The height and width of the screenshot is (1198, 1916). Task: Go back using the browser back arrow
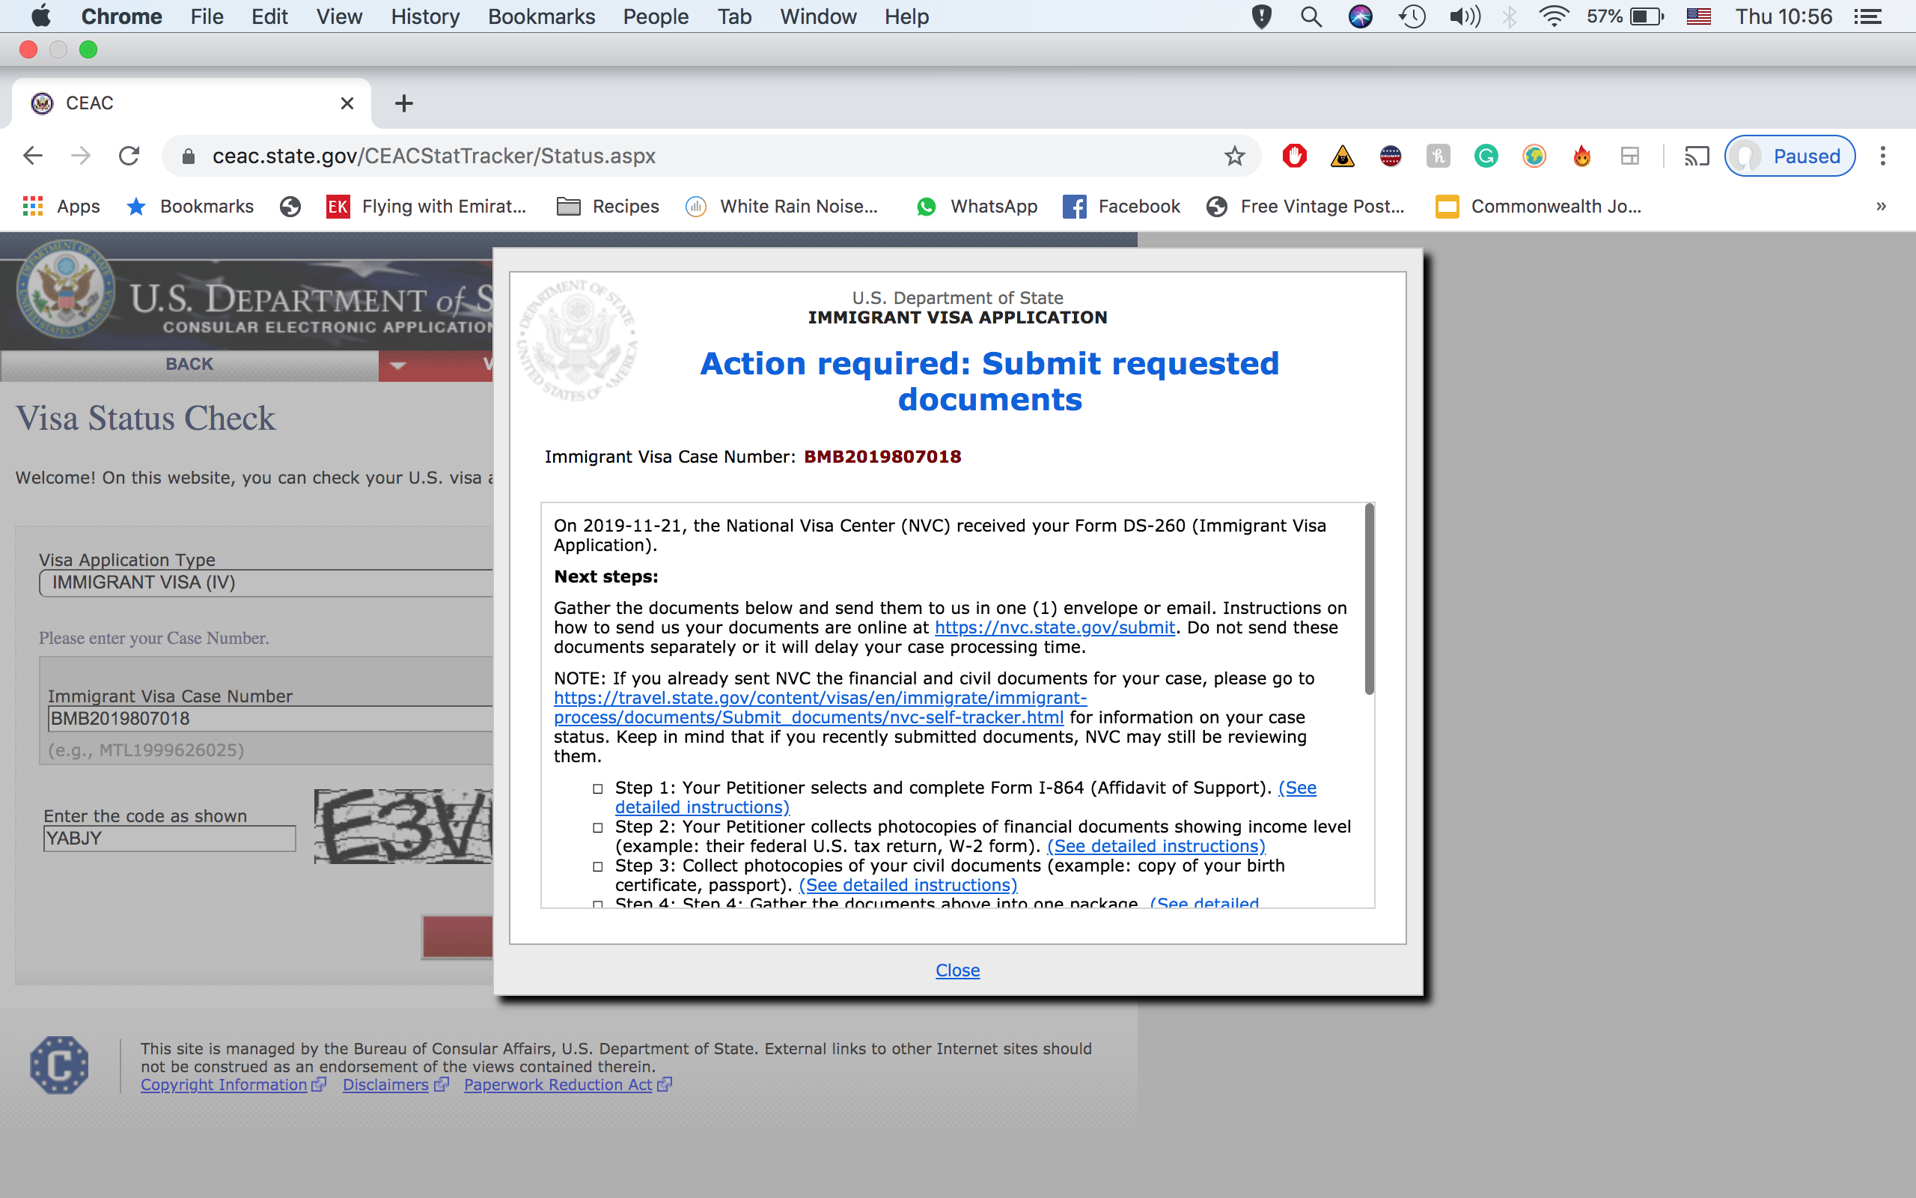point(32,156)
